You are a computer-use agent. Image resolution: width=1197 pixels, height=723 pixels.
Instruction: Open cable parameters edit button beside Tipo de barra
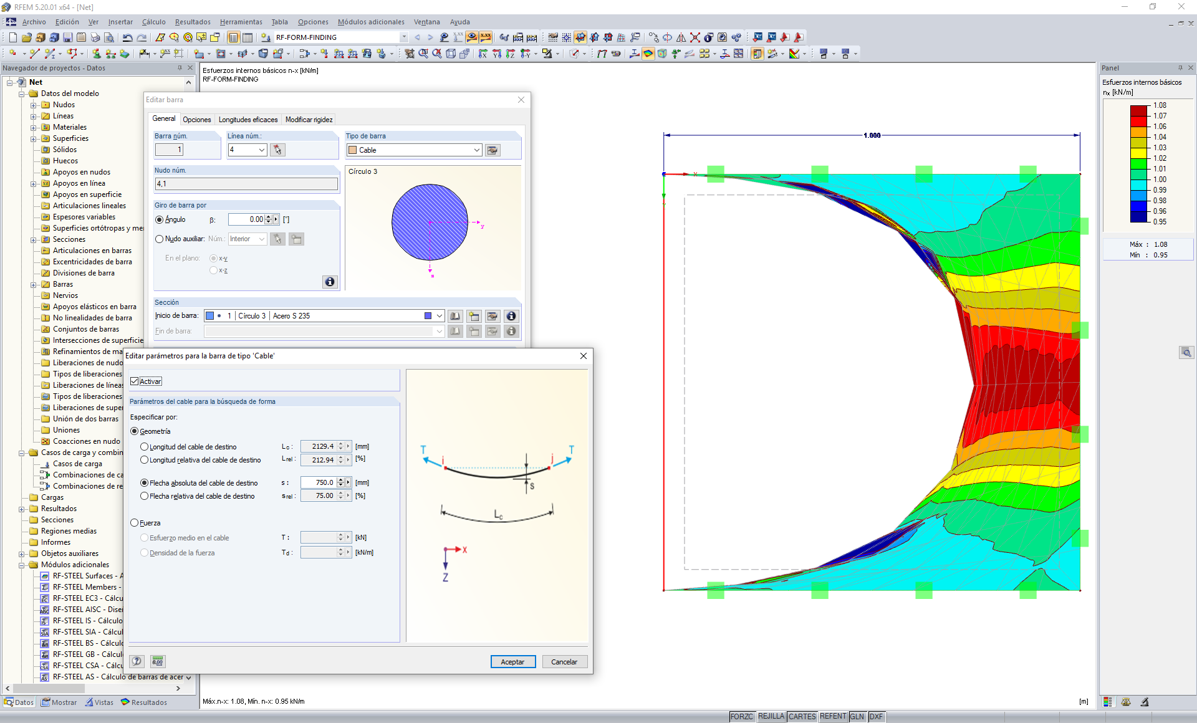493,150
